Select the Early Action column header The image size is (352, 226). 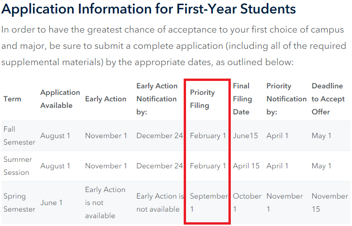[105, 99]
